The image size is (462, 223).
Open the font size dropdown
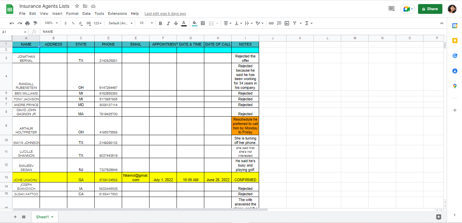146,23
